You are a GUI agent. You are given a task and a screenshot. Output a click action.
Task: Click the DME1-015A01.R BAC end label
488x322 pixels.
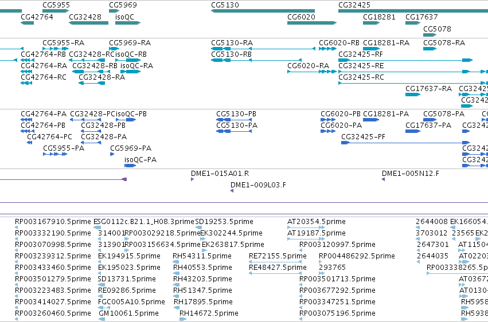point(220,174)
